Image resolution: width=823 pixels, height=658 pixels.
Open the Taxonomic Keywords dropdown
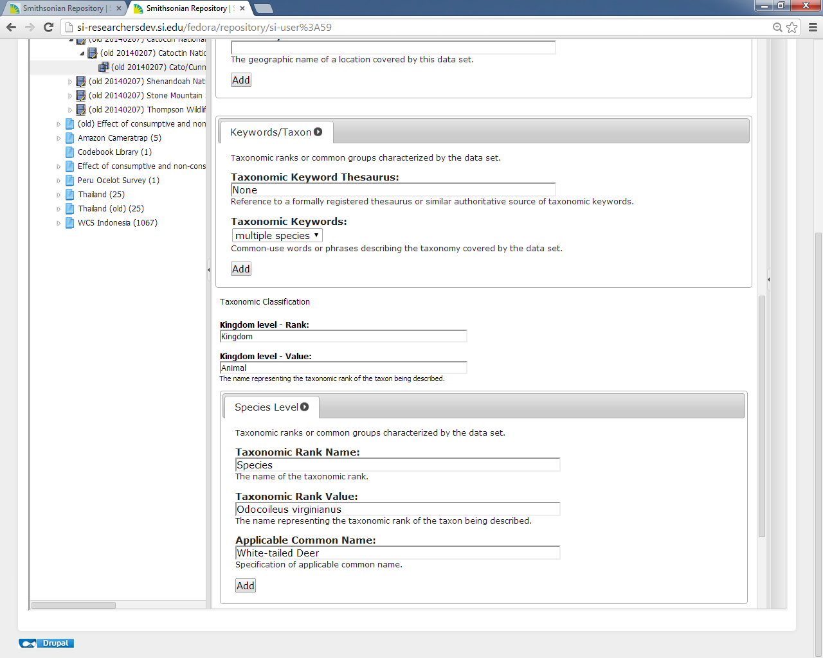pos(277,236)
